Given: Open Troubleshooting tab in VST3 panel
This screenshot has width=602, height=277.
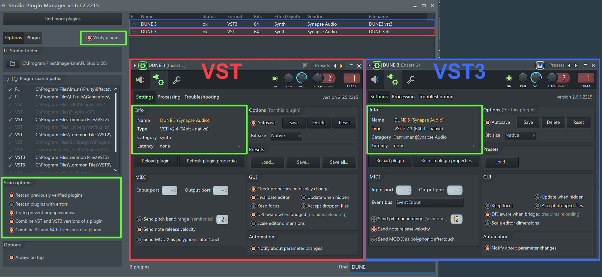Looking at the screenshot, I should tap(436, 97).
